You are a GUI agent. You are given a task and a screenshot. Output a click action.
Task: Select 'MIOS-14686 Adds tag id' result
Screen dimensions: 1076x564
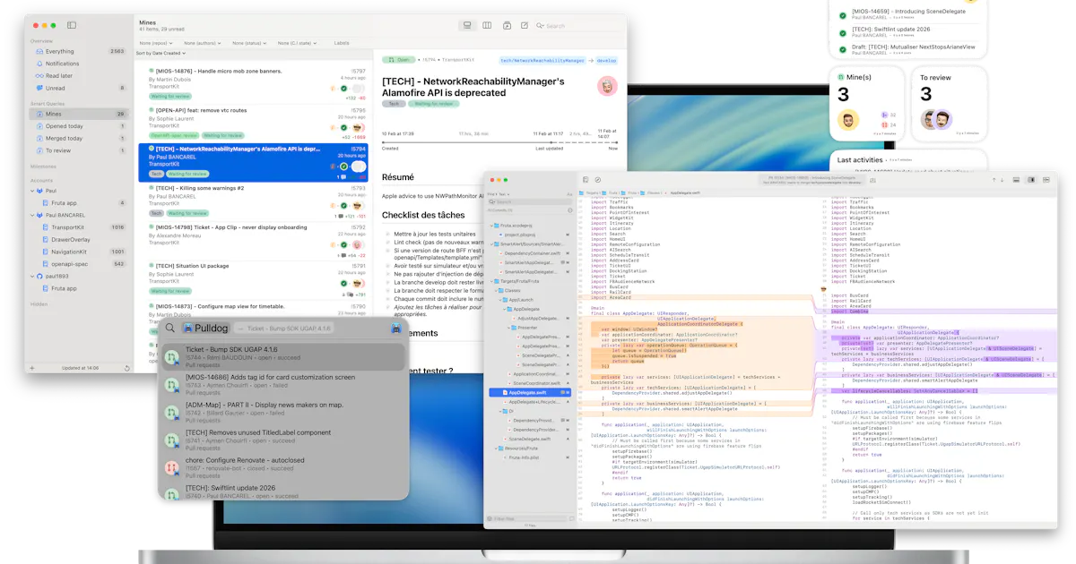[283, 385]
